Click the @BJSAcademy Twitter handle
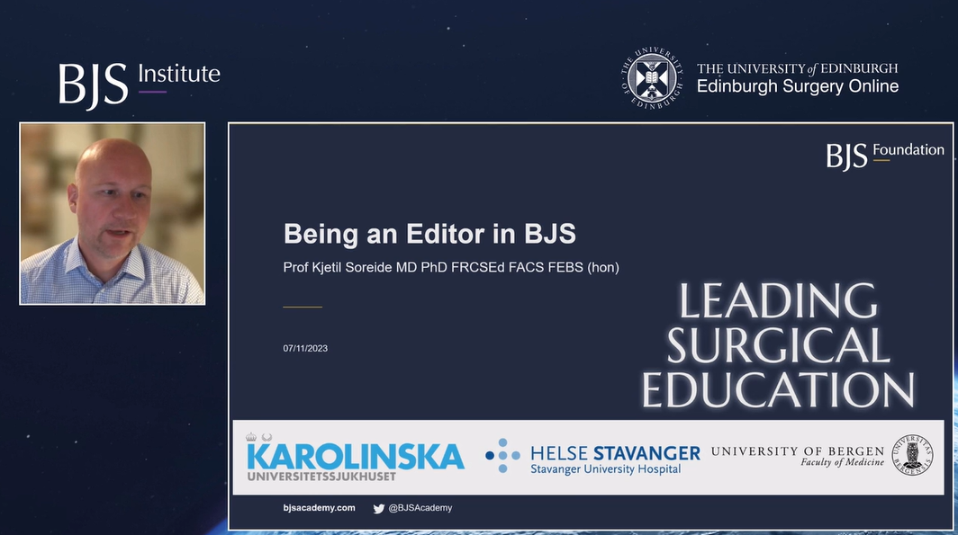This screenshot has height=535, width=958. click(421, 507)
